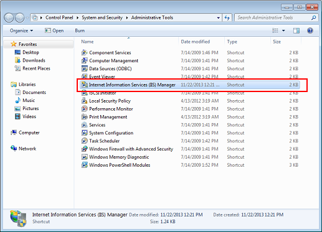Screen dimensions: 322x232
Task: Click the address bar location icon
Action: 36,17
